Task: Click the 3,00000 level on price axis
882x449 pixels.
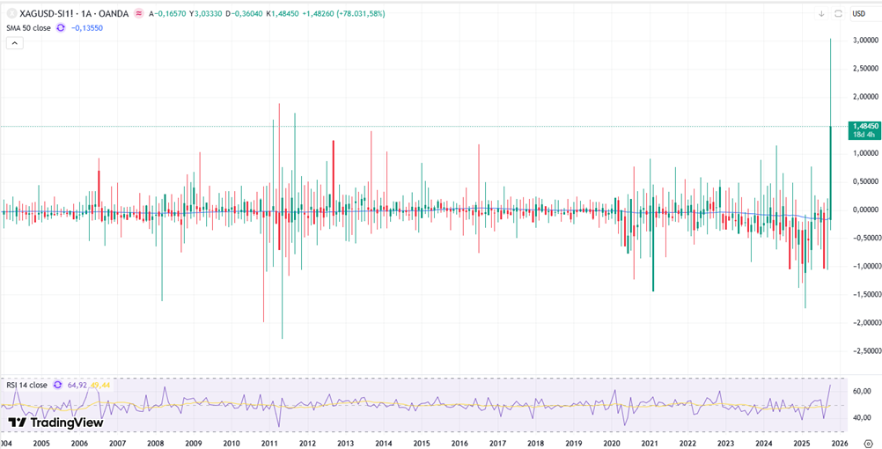Action: coord(866,40)
